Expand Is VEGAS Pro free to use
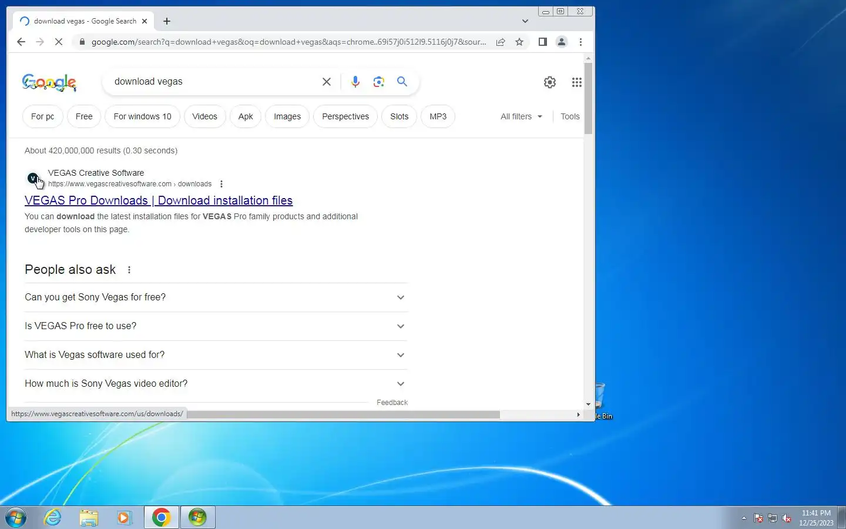846x529 pixels. tap(216, 326)
